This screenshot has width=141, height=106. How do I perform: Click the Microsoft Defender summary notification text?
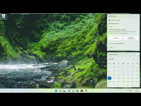(x=122, y=32)
